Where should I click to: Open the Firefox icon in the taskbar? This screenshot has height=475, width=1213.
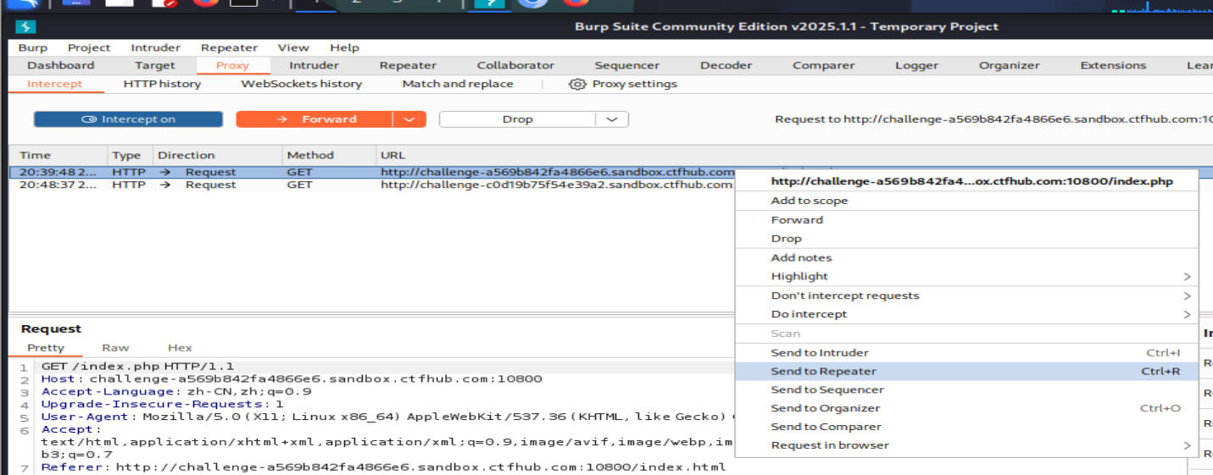tap(204, 3)
